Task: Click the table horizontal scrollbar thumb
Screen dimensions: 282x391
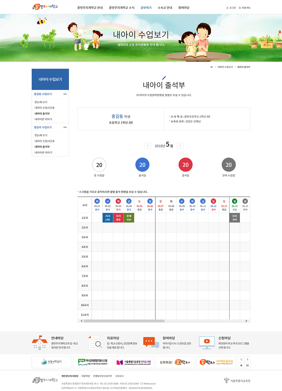Action: (124, 321)
